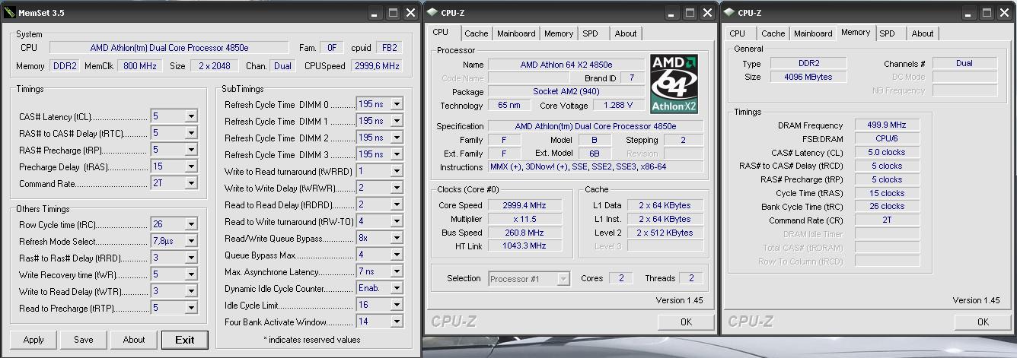Click CPU-Z icon in the middle window title
This screenshot has width=1017, height=358.
point(432,12)
